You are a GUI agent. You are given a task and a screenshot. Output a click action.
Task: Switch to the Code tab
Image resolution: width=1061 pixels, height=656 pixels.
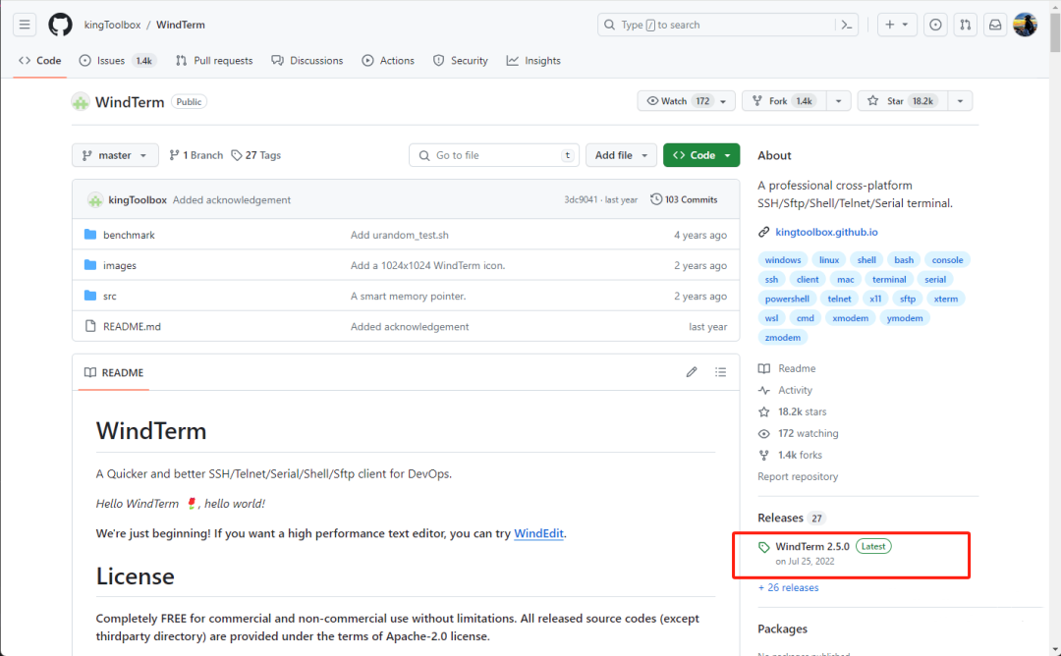(40, 61)
